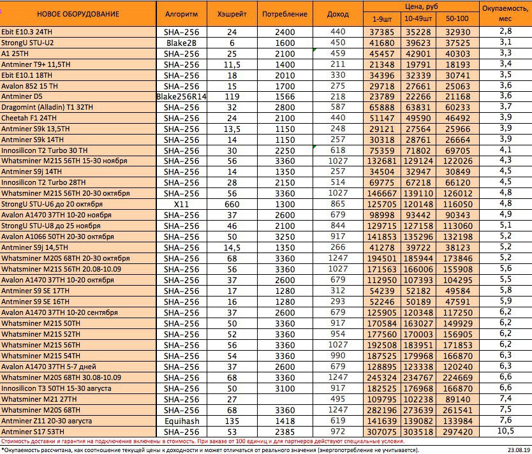This screenshot has height=454, width=532.
Task: Select the 'Antminer S9j 14TH' cell
Action: pos(78,172)
